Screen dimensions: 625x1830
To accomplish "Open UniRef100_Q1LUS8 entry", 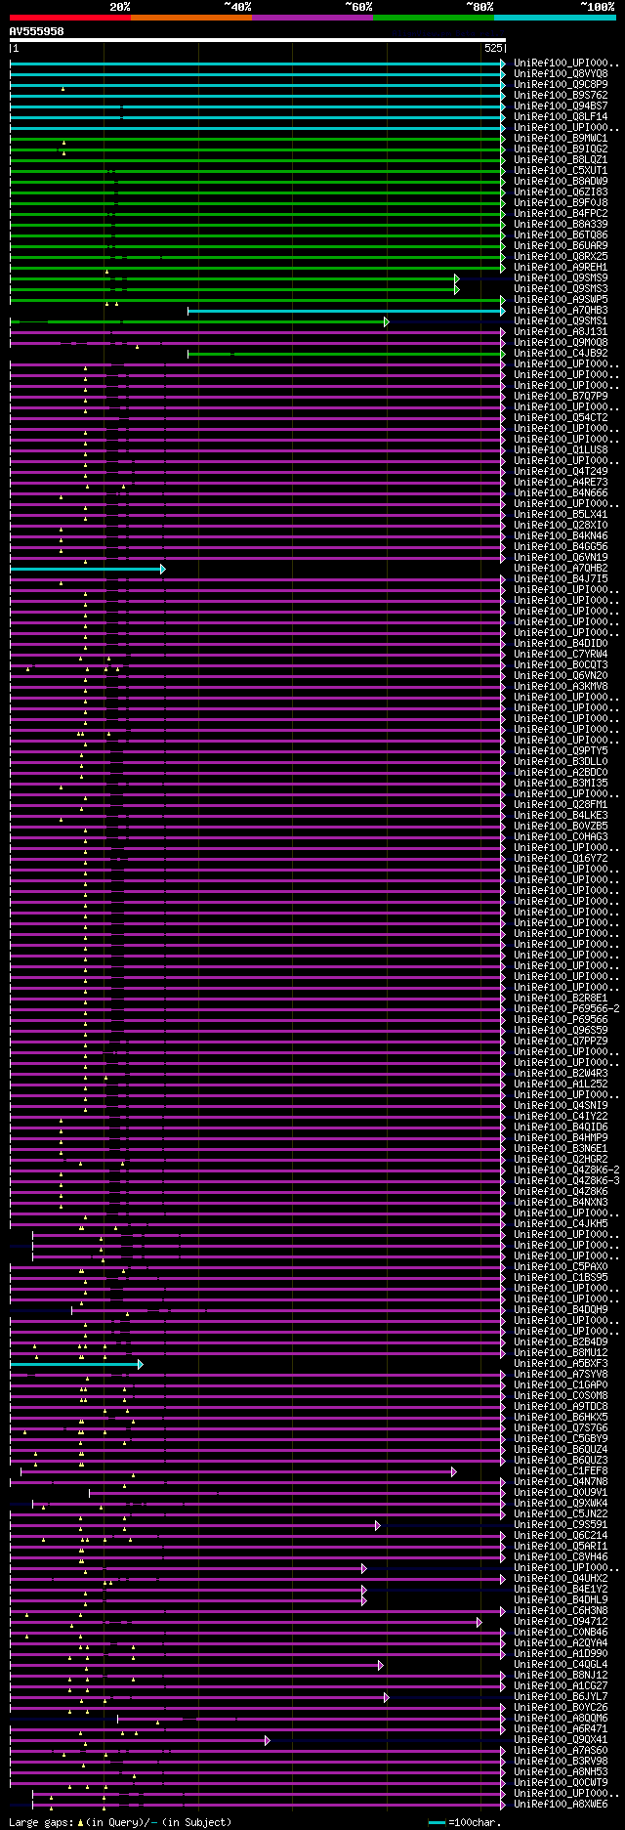I will click(x=561, y=449).
